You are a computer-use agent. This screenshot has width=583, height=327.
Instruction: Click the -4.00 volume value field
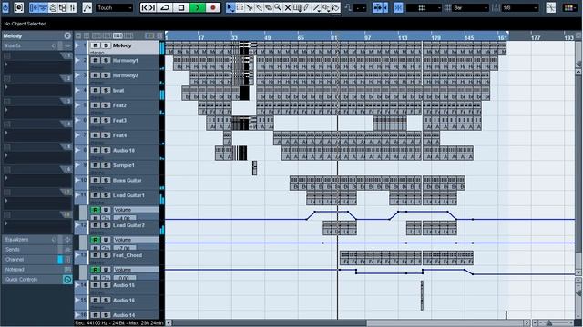125,218
